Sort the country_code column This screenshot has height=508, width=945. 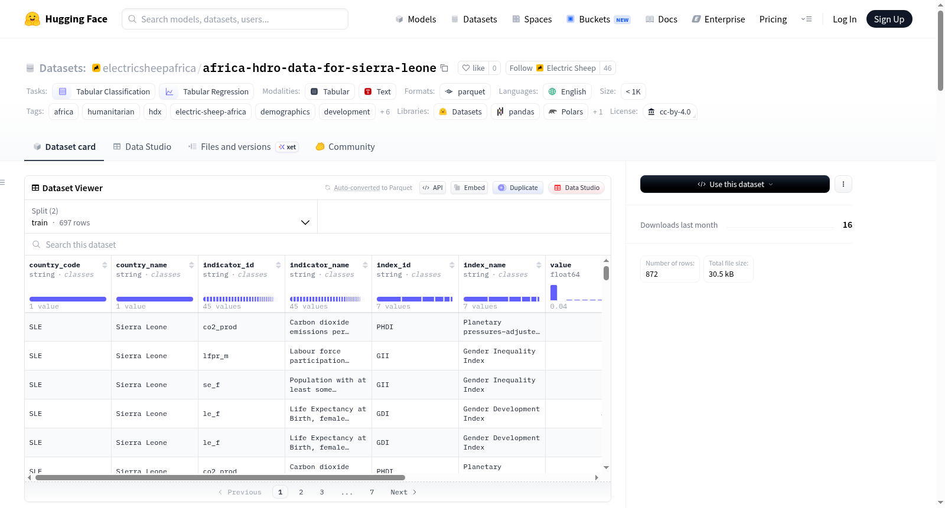(x=105, y=265)
